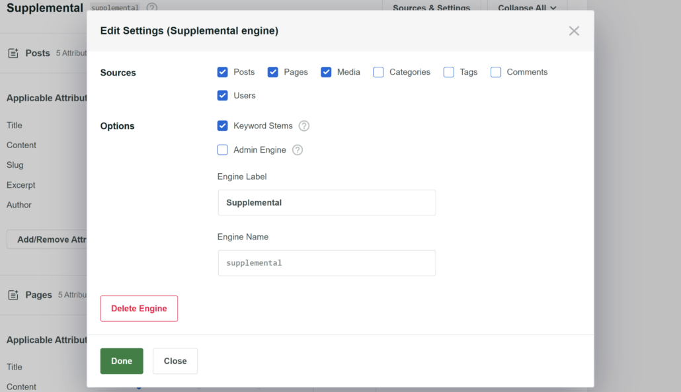The image size is (681, 392).
Task: Click inside the Engine Label field
Action: (x=326, y=202)
